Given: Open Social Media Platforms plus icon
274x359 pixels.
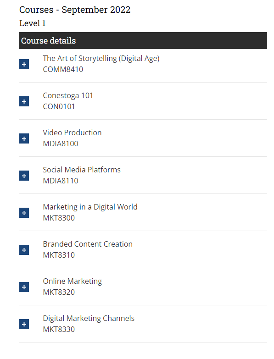Looking at the screenshot, I should point(24,176).
